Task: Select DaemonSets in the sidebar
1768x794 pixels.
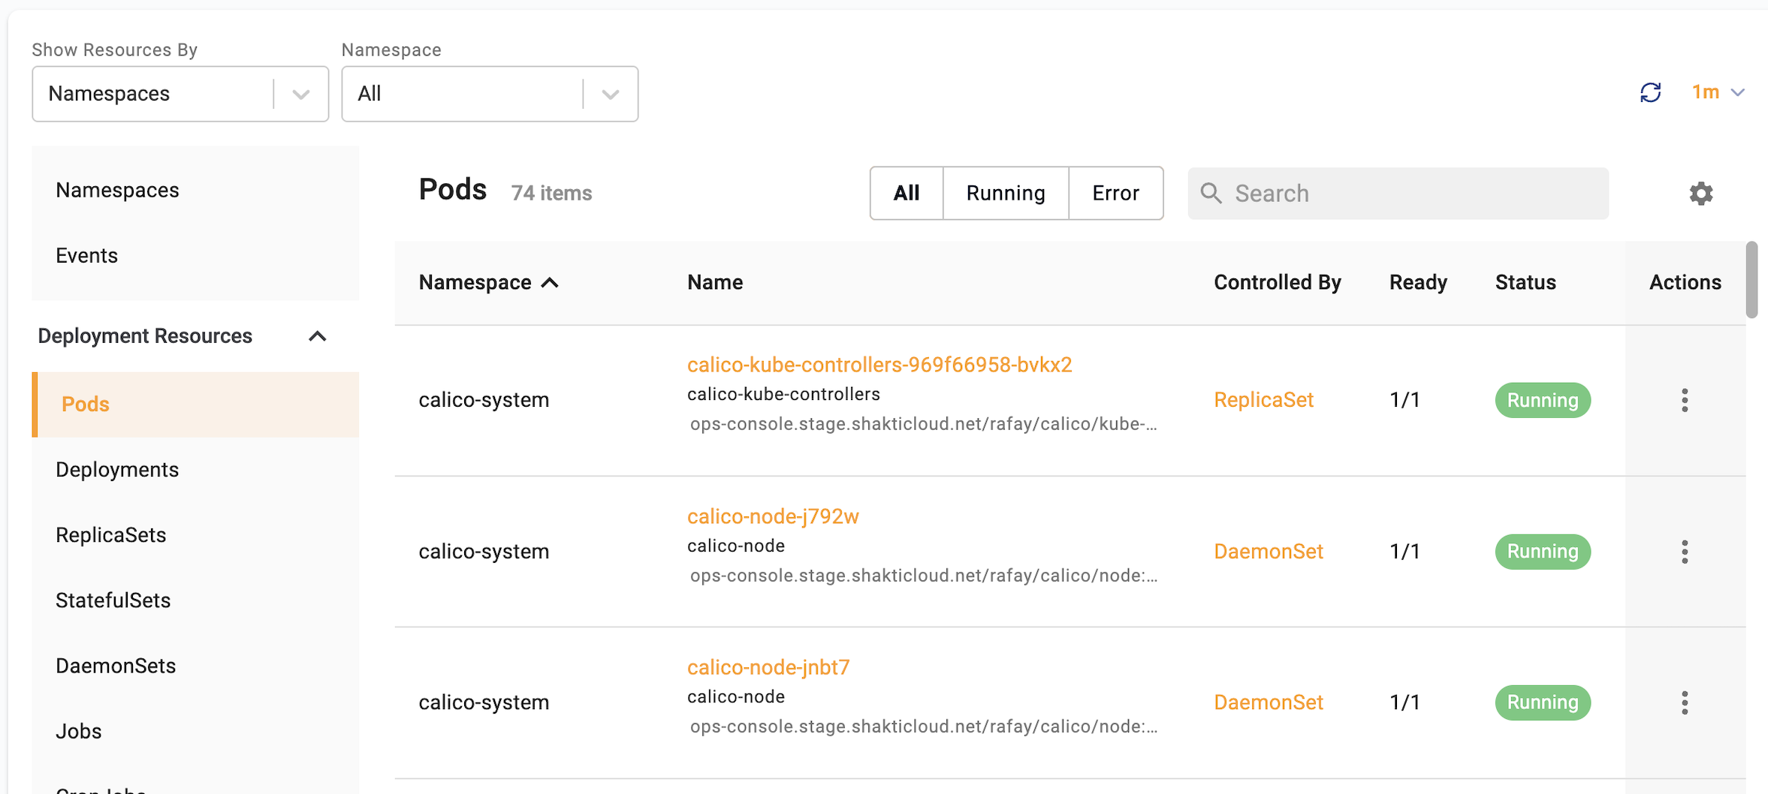Action: 116,666
